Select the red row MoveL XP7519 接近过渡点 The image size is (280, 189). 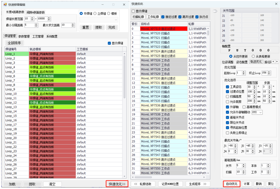[x=164, y=29]
